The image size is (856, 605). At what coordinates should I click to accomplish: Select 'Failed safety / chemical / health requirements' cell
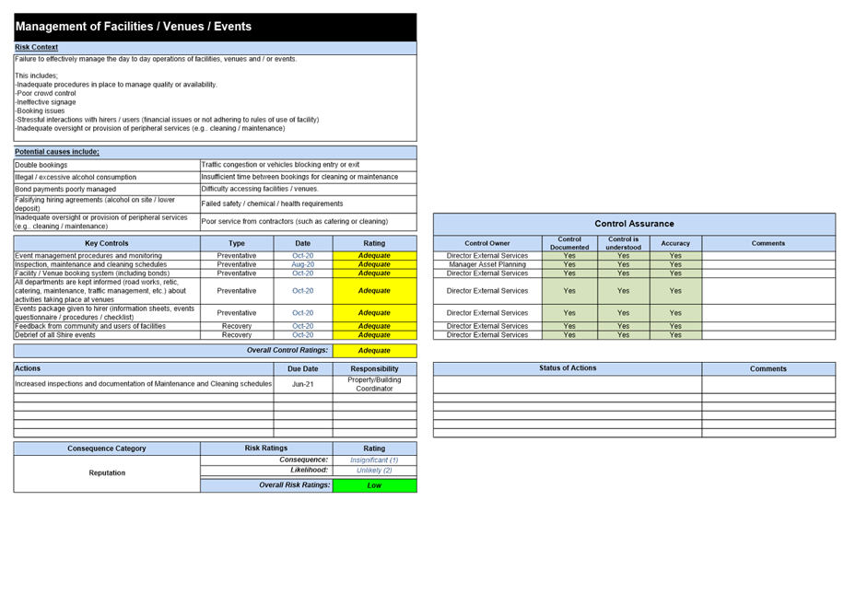[x=309, y=204]
